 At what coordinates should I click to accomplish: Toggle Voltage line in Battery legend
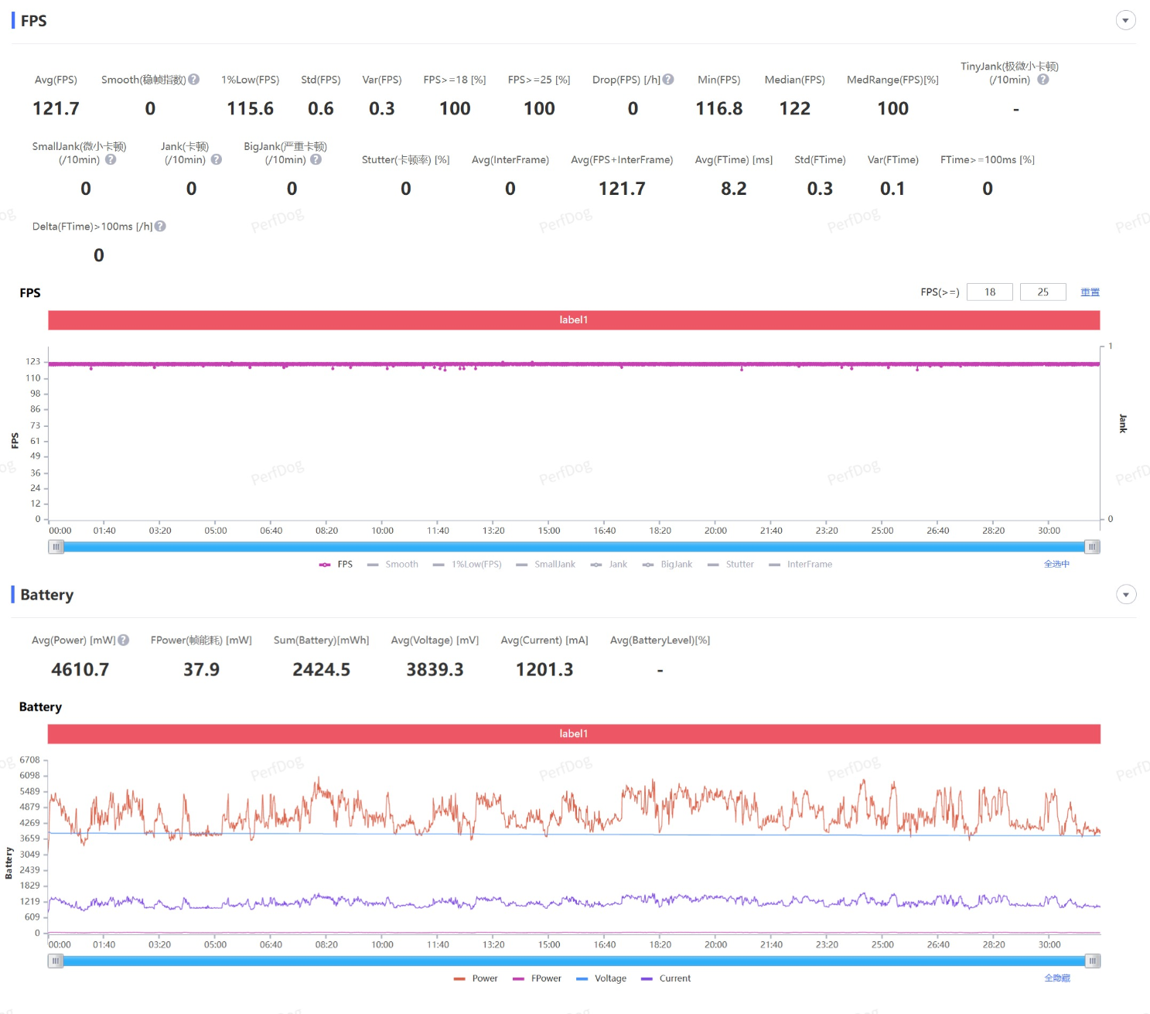(601, 978)
